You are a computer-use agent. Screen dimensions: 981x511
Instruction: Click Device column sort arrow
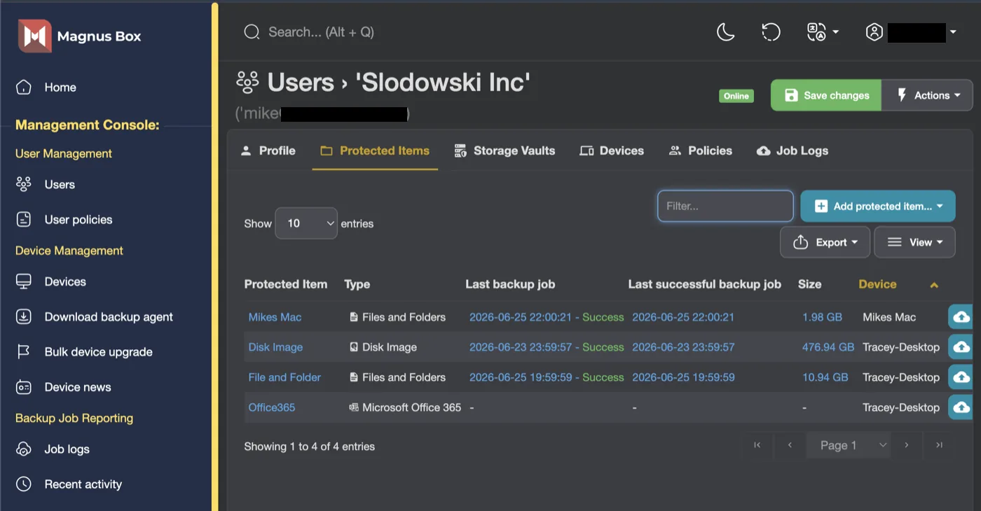point(934,285)
